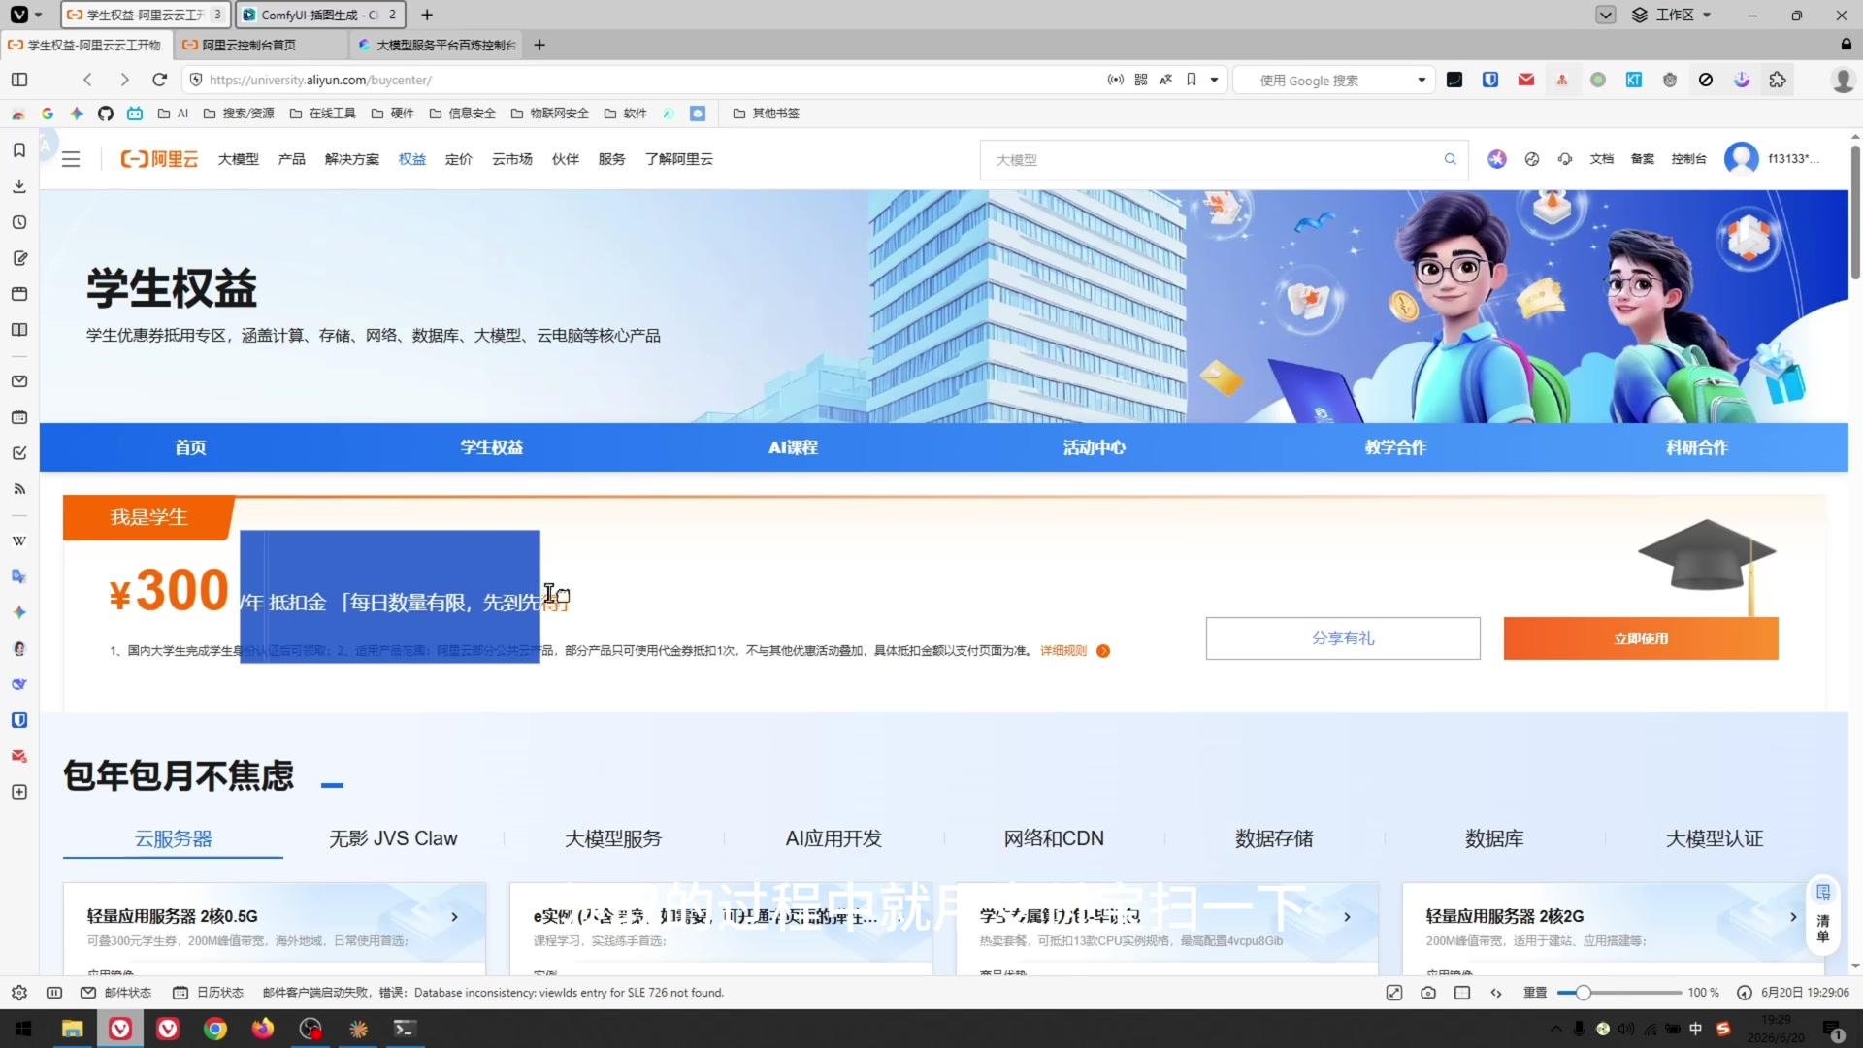
Task: Toggle the side panel from address bar
Action: [19, 80]
